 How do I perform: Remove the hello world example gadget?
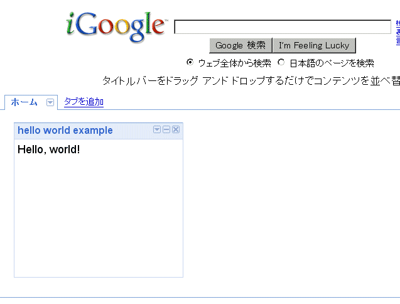176,129
